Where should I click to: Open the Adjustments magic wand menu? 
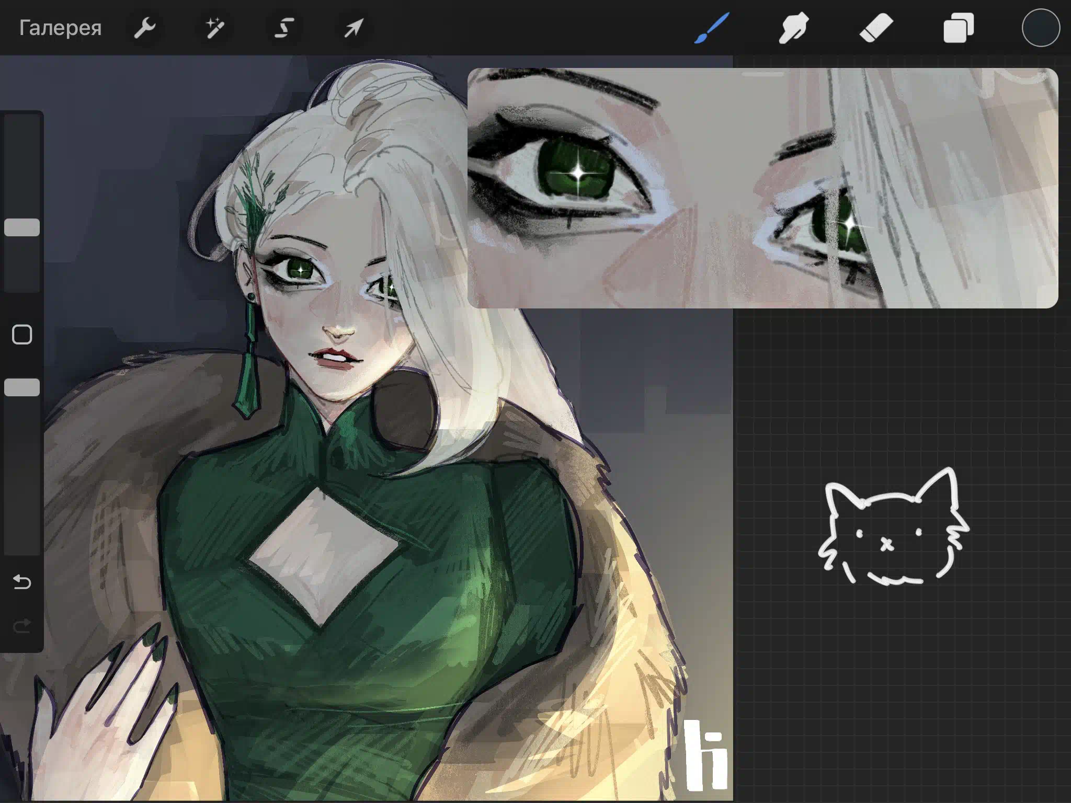tap(214, 28)
